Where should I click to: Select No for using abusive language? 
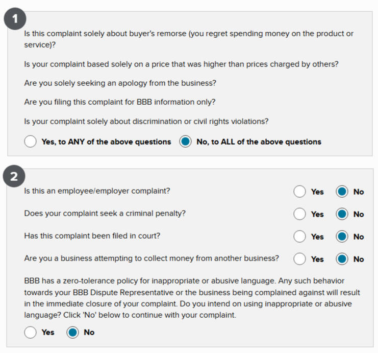click(x=72, y=332)
